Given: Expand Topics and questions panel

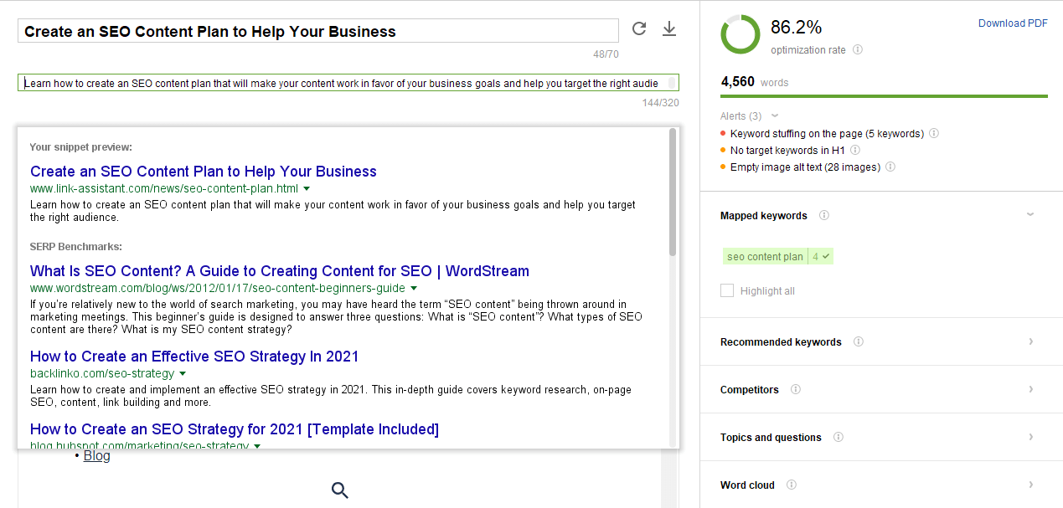Looking at the screenshot, I should coord(1030,438).
